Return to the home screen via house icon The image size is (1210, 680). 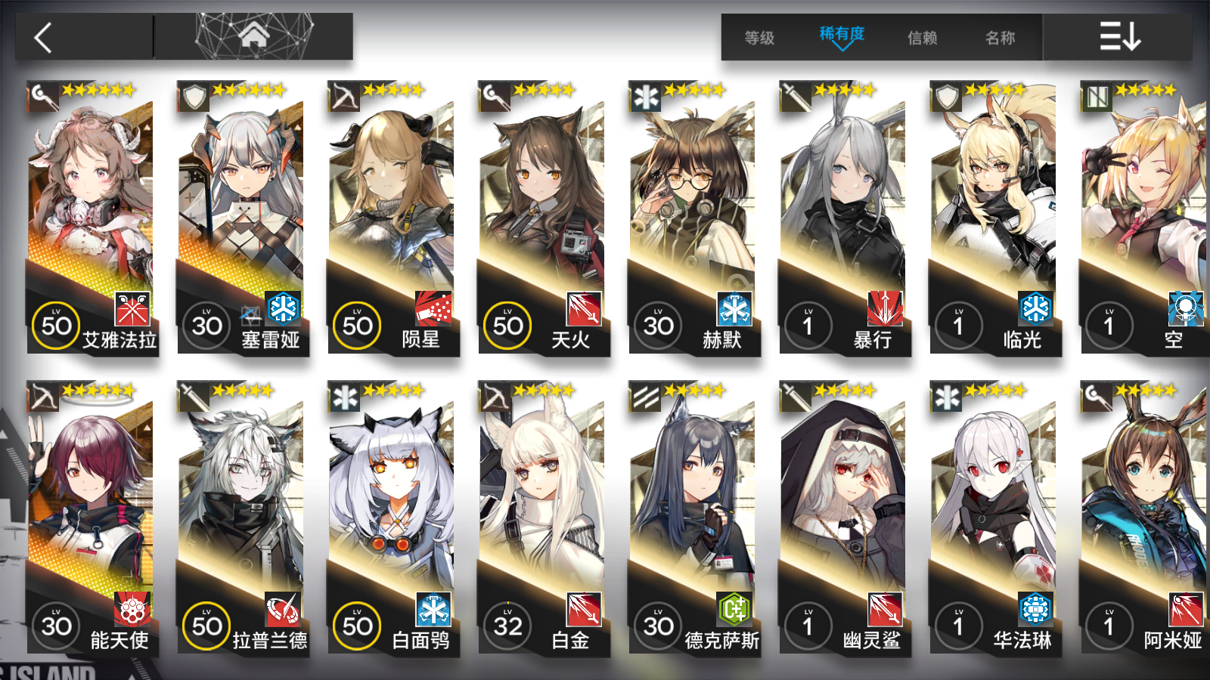point(254,35)
